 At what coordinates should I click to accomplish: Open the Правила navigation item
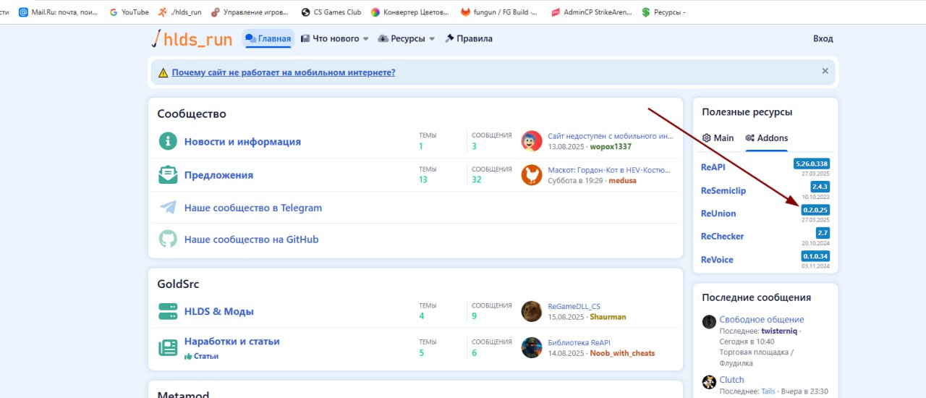(469, 39)
